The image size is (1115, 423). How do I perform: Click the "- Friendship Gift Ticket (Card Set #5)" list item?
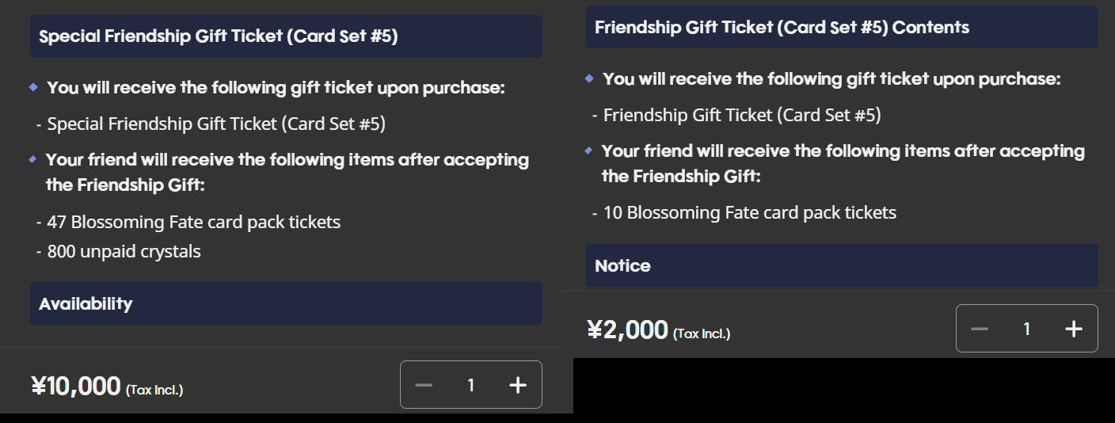(741, 115)
